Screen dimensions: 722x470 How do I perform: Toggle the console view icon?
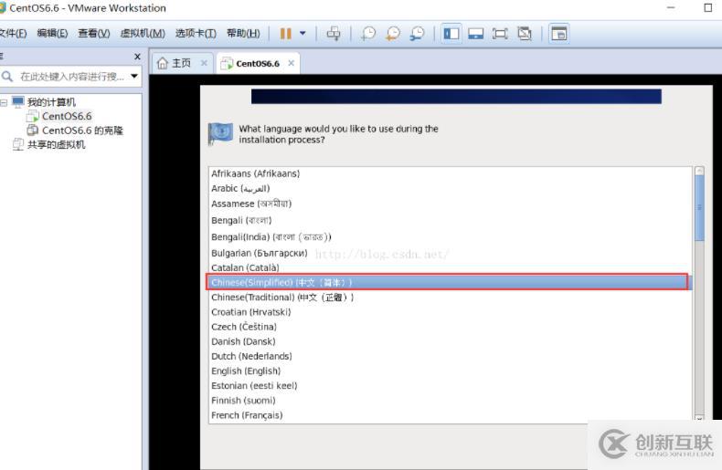click(x=559, y=34)
